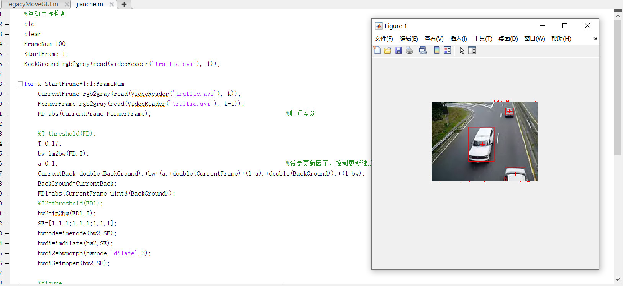The width and height of the screenshot is (623, 286).
Task: Click the 'FrameNum=100;' line
Action: 46,44
